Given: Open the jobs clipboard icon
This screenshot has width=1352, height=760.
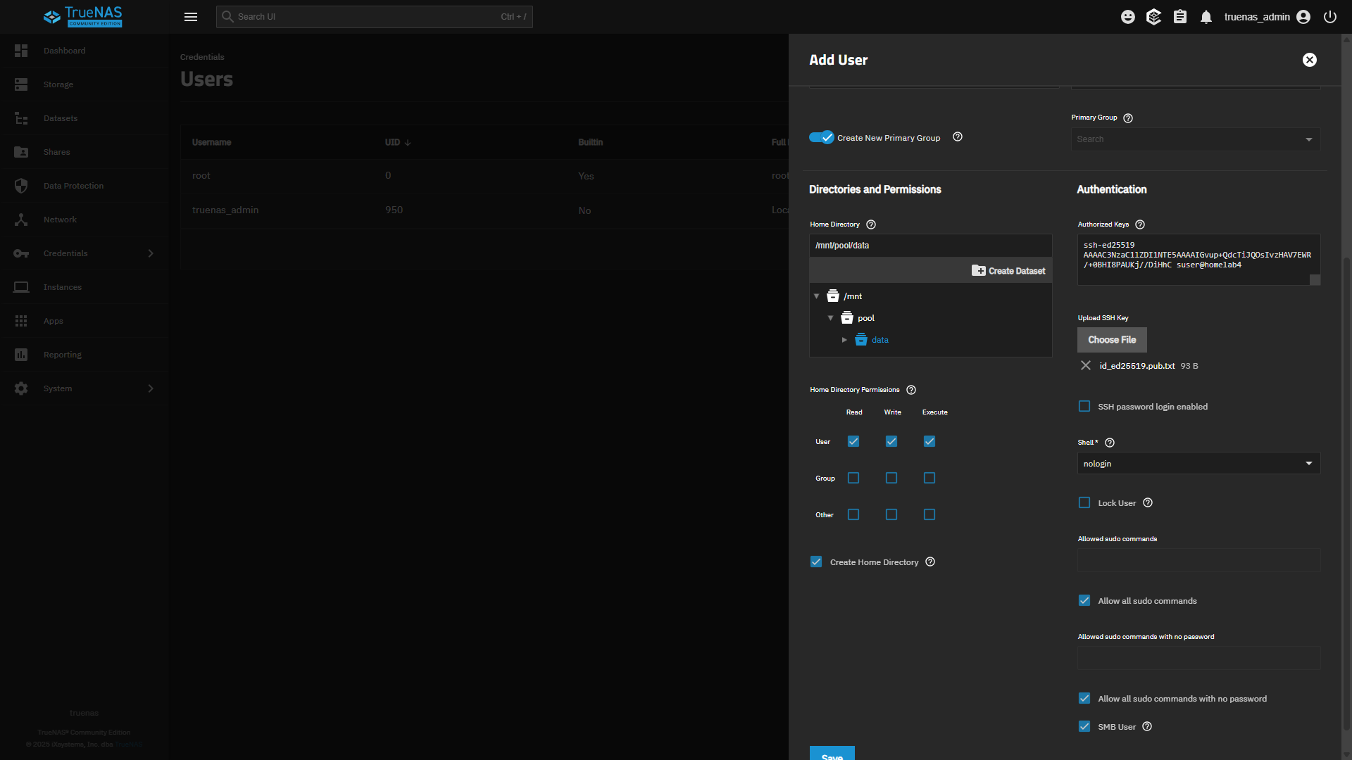Looking at the screenshot, I should (1180, 17).
